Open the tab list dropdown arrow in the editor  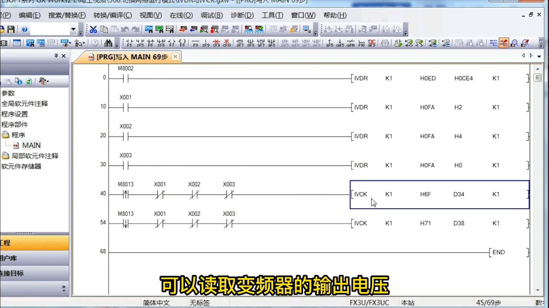pos(539,56)
